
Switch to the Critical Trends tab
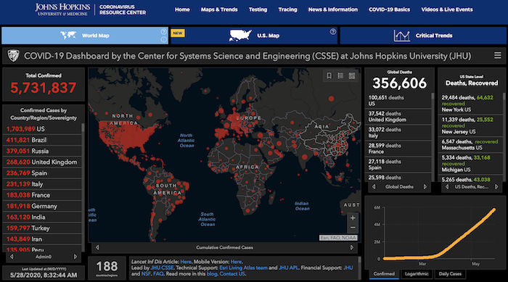[423, 36]
